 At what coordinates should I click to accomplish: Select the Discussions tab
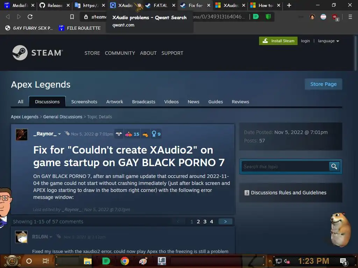point(47,102)
